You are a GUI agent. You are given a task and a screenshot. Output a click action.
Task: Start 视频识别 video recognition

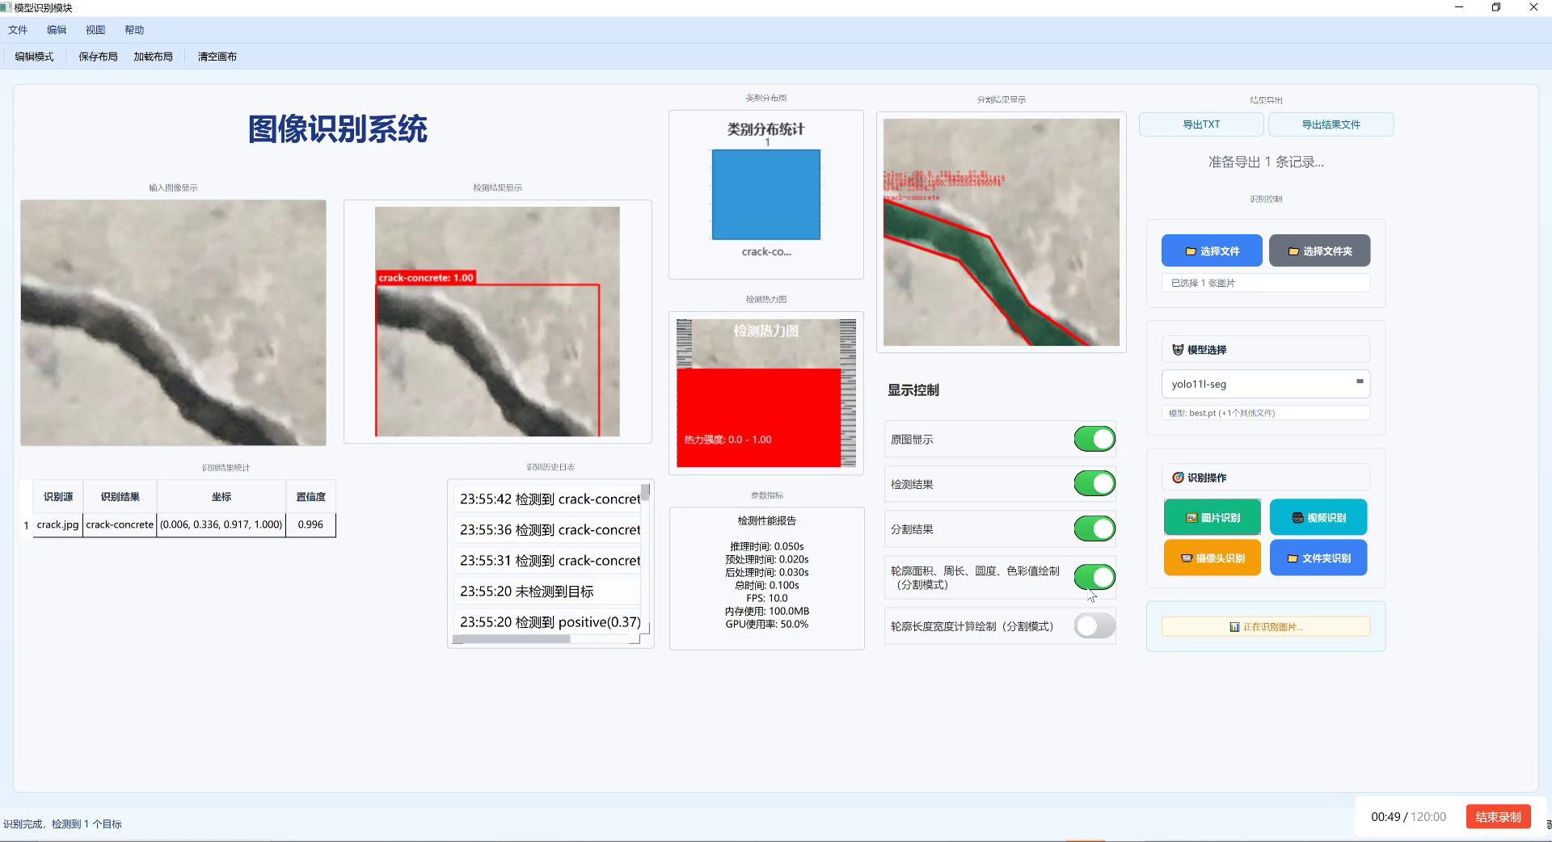(1318, 517)
